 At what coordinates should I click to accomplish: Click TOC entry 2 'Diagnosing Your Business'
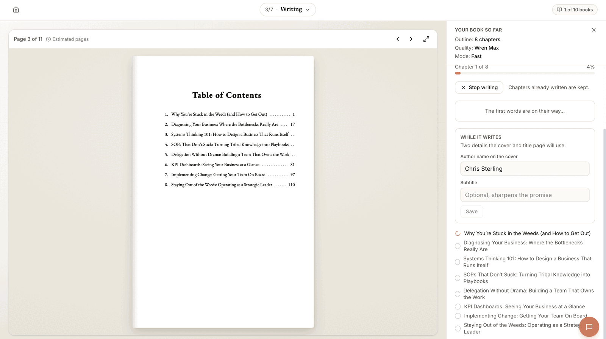click(230, 124)
